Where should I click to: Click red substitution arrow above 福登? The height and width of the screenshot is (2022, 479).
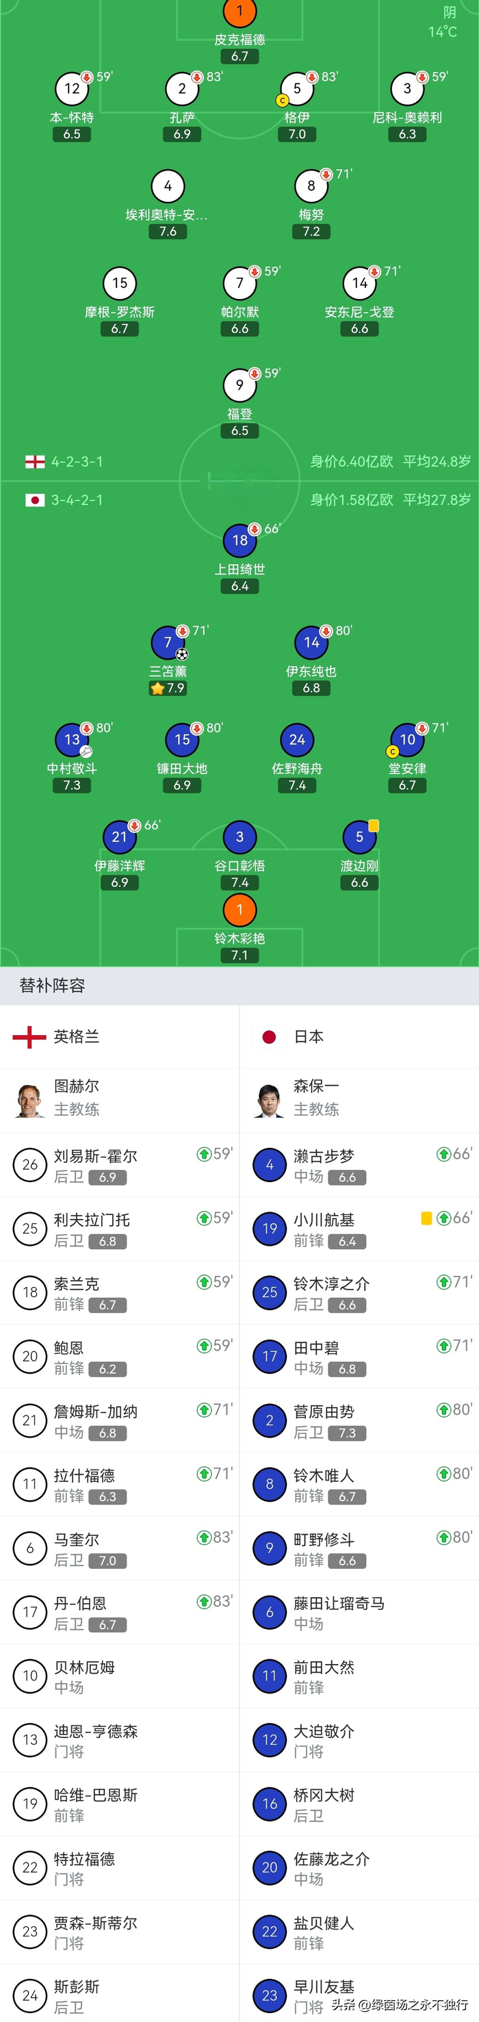pos(253,374)
